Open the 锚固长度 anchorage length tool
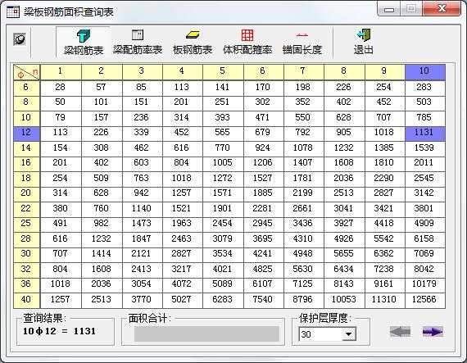Screen dimensions: 467x363 pyautogui.click(x=302, y=43)
